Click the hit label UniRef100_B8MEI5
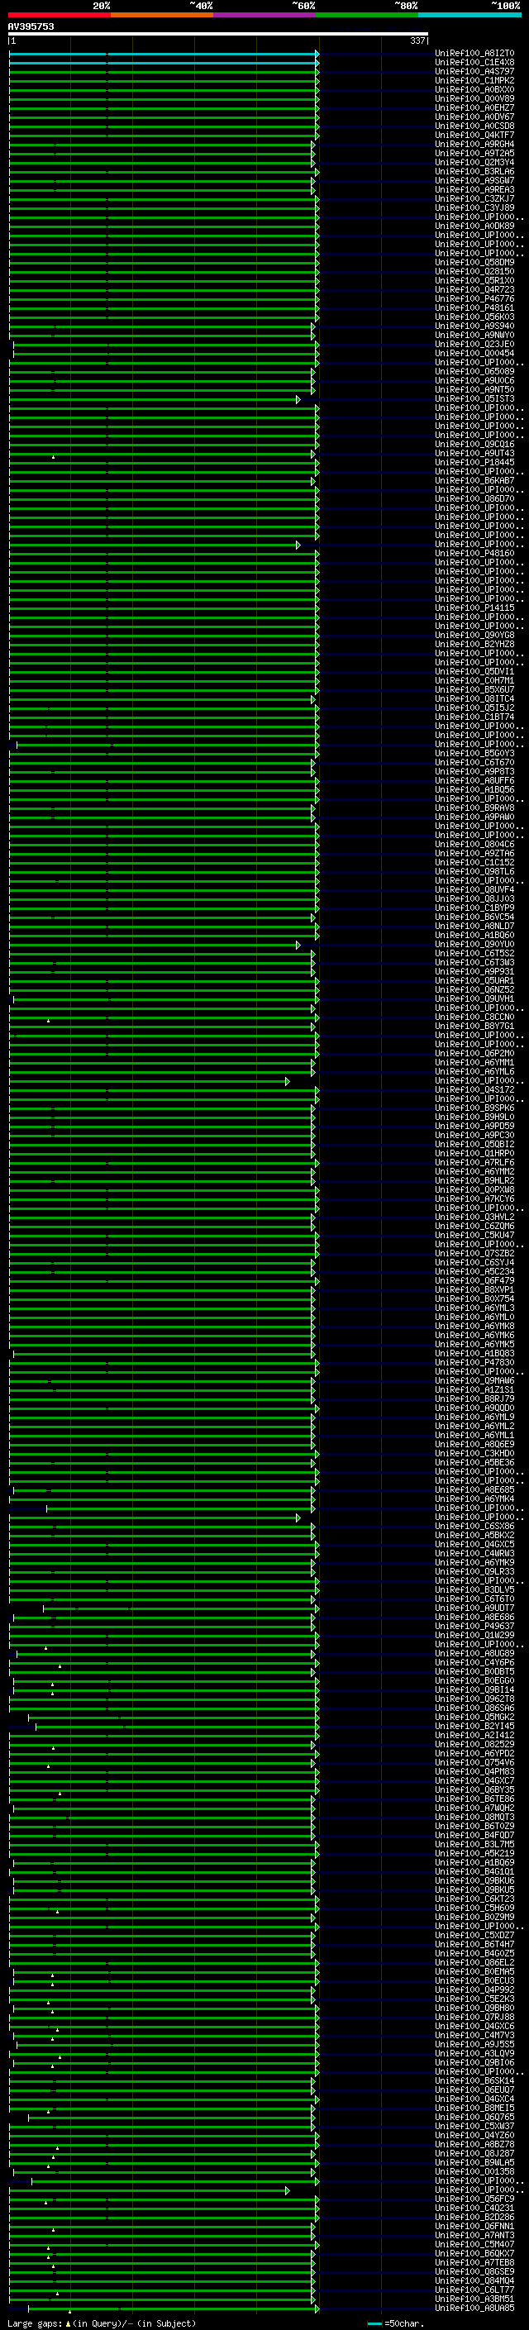 pos(474,2108)
